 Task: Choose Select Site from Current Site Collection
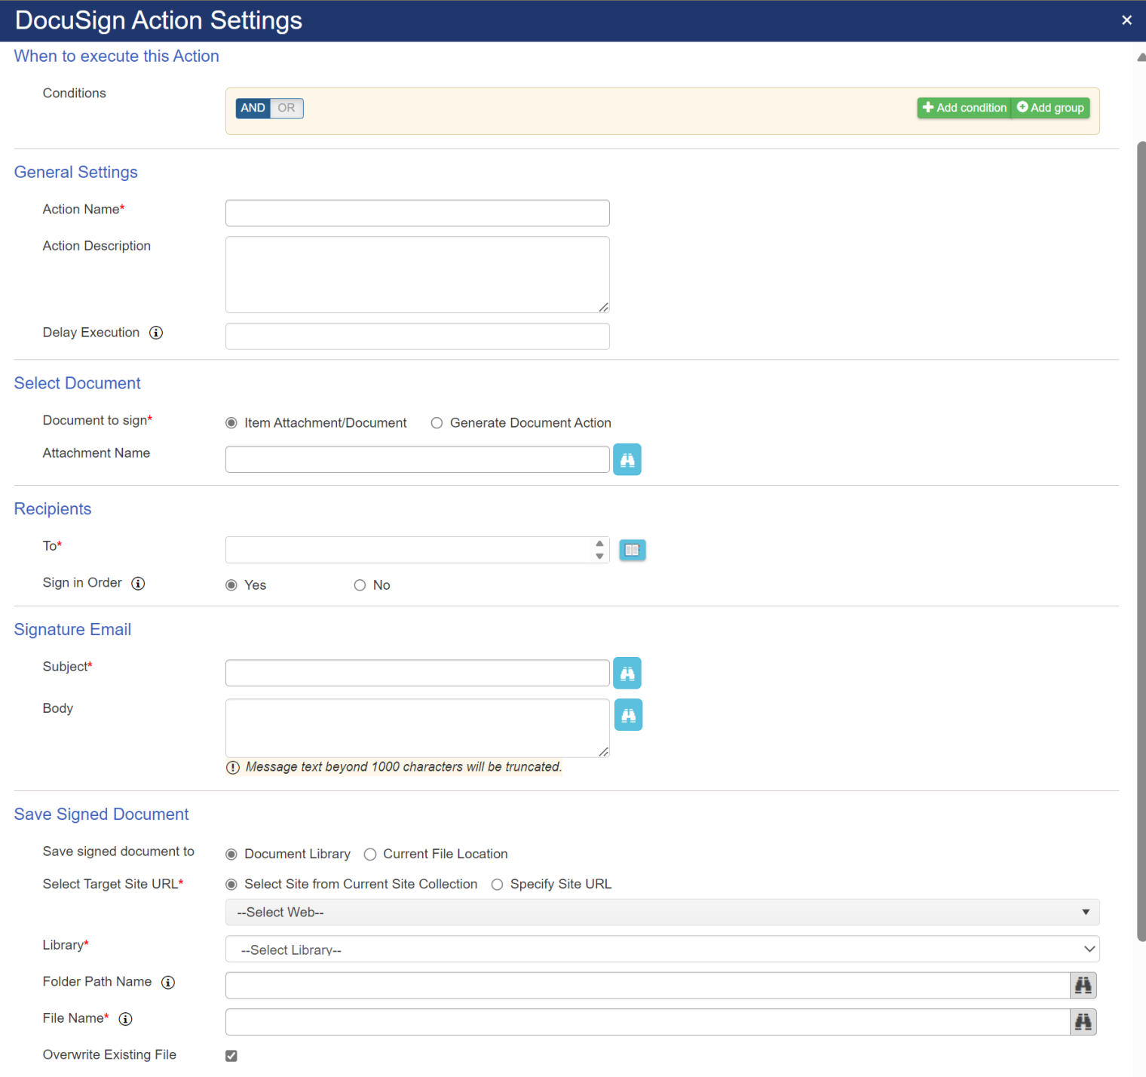231,885
